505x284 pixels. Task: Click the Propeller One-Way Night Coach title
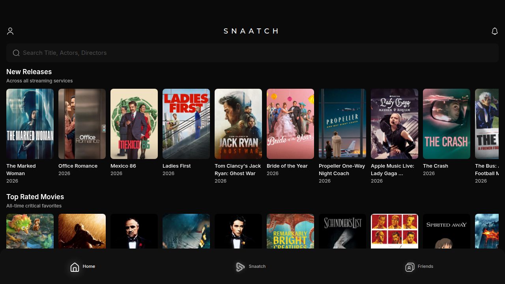point(342,170)
